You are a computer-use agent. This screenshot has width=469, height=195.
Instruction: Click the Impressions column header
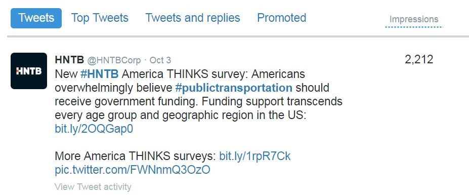[x=414, y=19]
